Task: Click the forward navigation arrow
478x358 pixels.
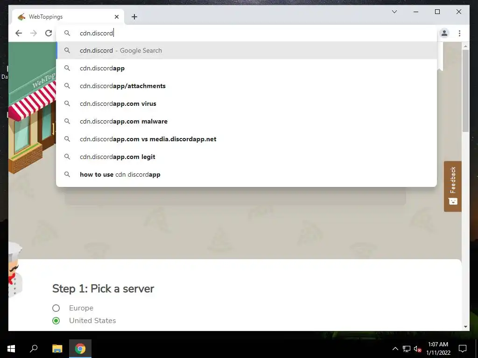Action: coord(34,33)
